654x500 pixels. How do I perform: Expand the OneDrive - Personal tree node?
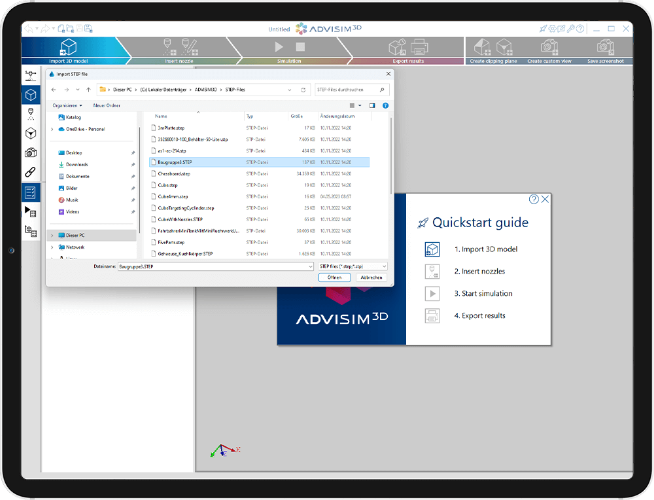click(x=52, y=130)
